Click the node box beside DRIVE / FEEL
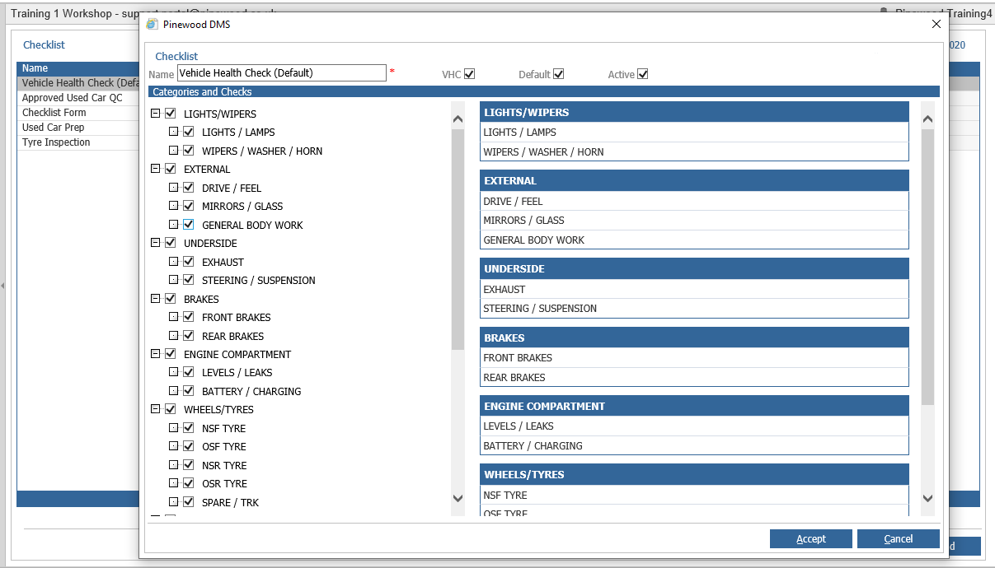The image size is (995, 568). [x=174, y=188]
